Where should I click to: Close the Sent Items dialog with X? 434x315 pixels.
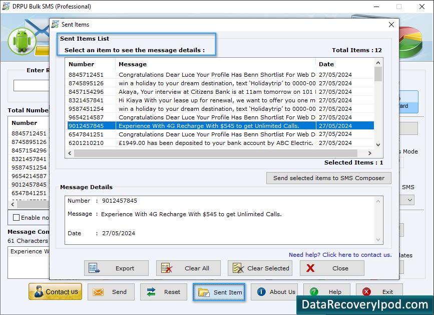pos(391,25)
